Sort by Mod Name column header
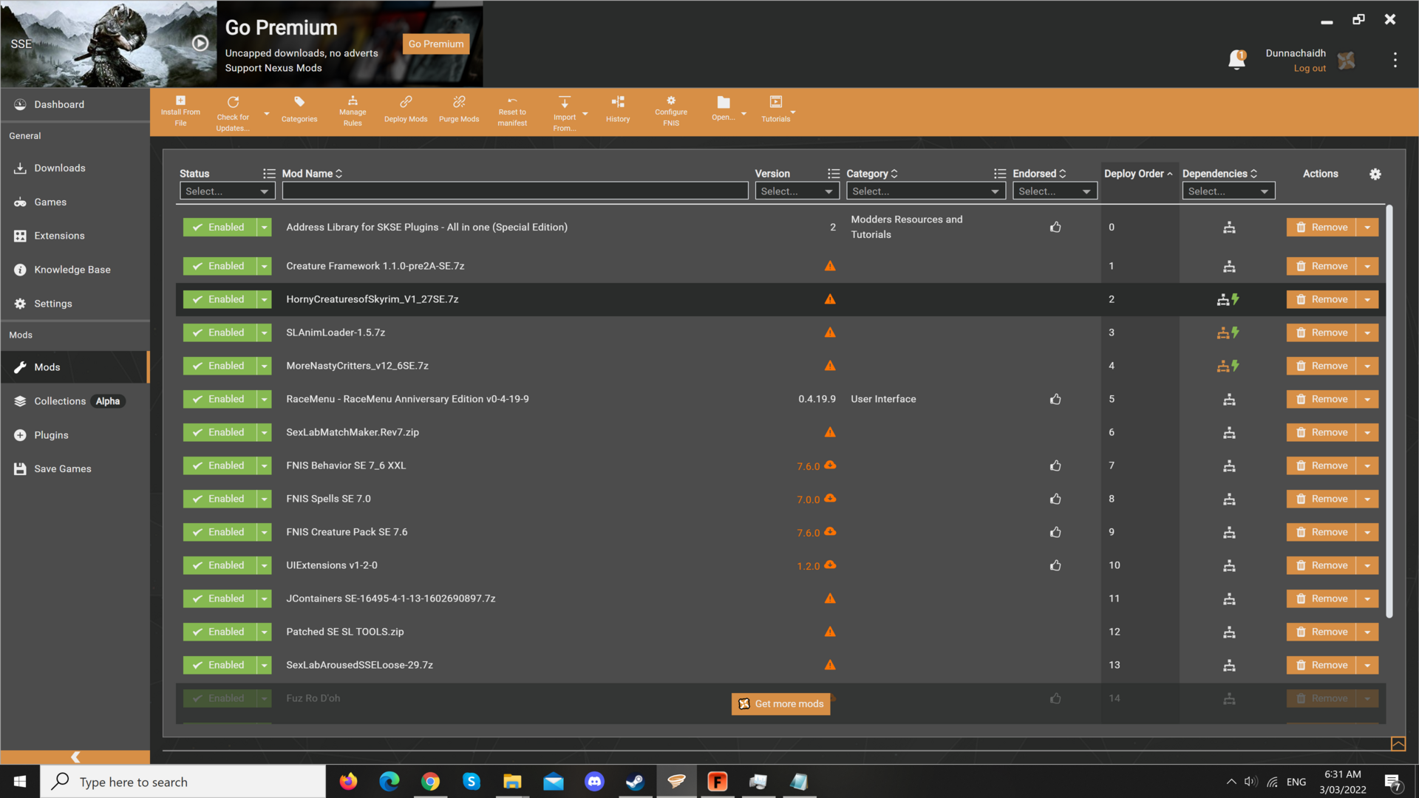This screenshot has width=1419, height=798. [x=312, y=174]
